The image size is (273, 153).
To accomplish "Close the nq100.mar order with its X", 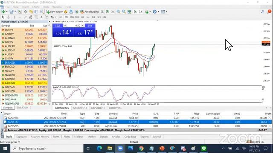I will pyautogui.click(x=270, y=126).
